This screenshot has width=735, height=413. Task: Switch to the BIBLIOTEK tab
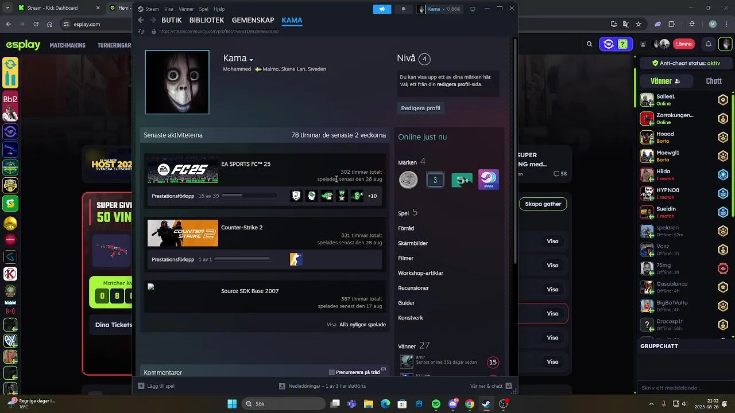click(207, 20)
